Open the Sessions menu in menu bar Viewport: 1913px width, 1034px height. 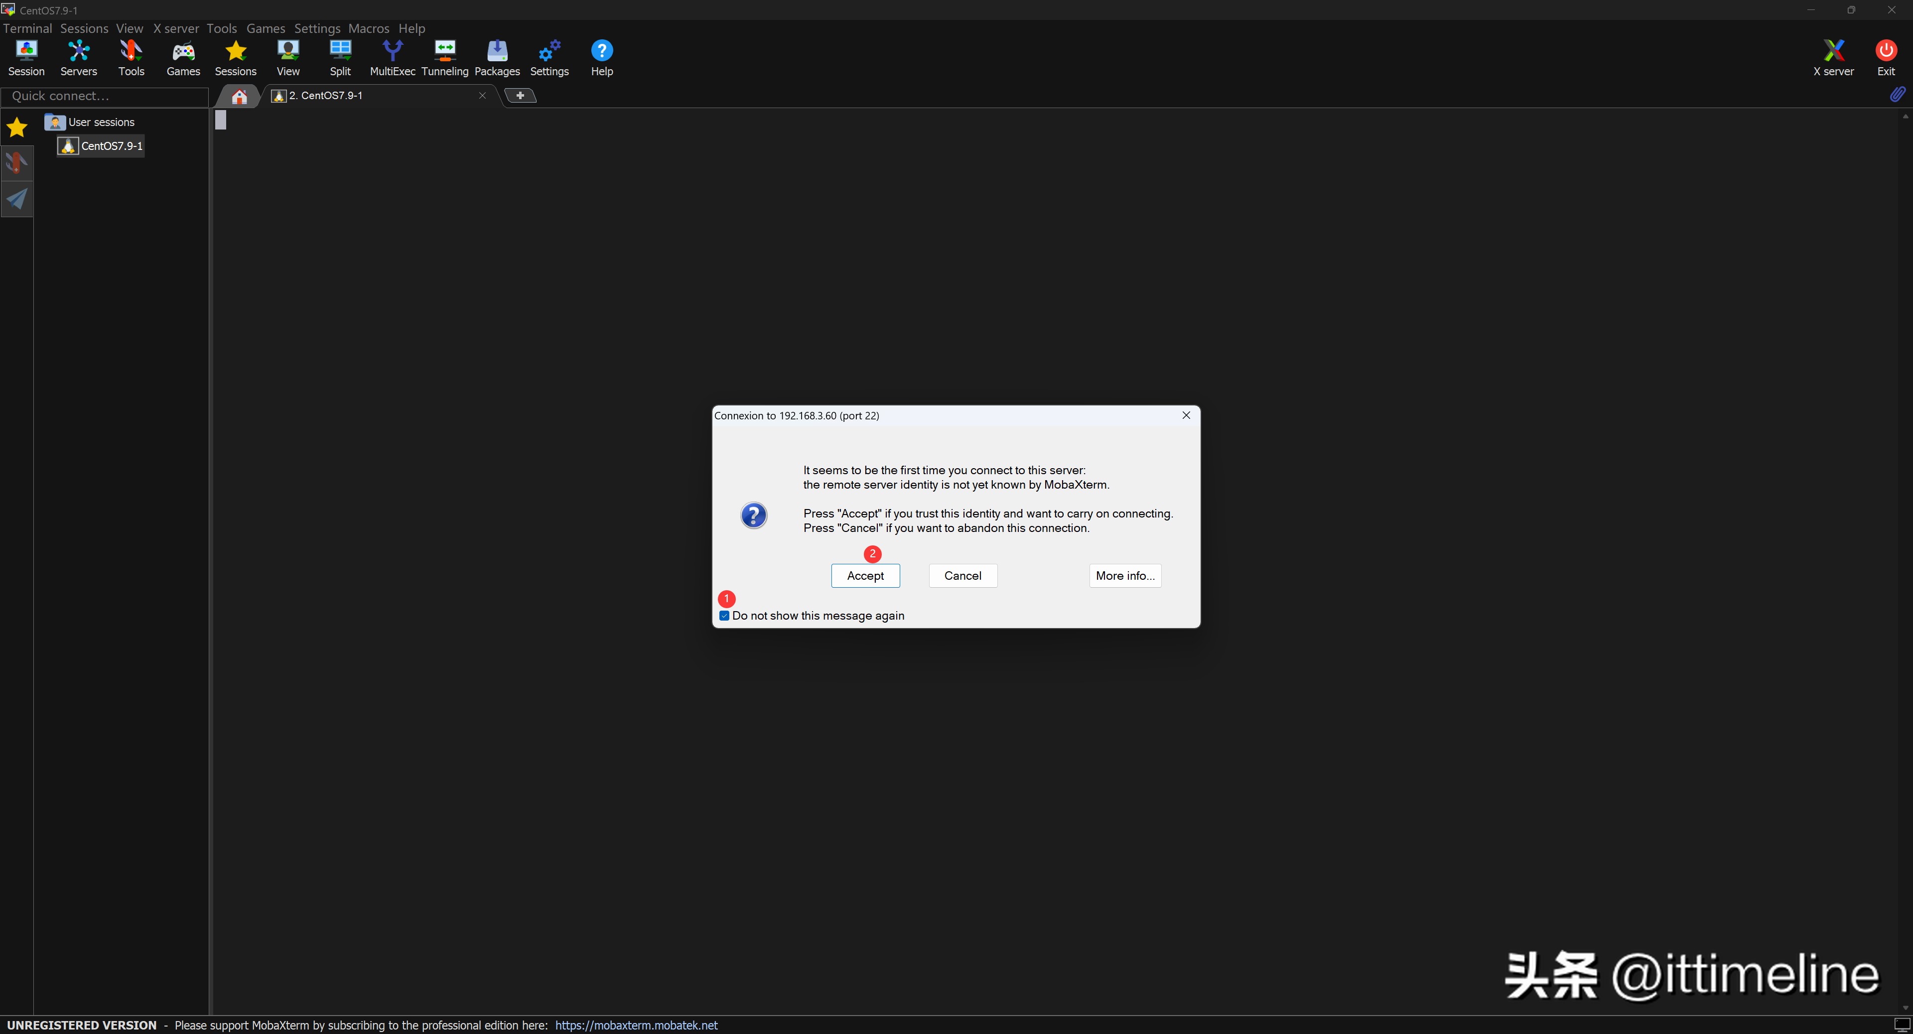tap(84, 28)
